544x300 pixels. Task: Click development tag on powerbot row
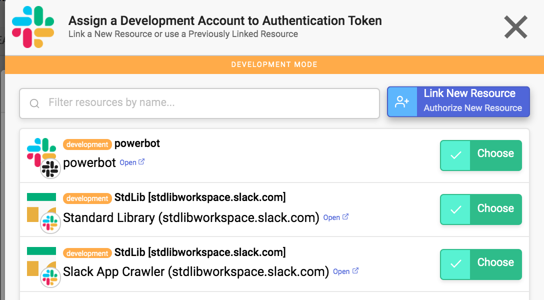tap(87, 144)
